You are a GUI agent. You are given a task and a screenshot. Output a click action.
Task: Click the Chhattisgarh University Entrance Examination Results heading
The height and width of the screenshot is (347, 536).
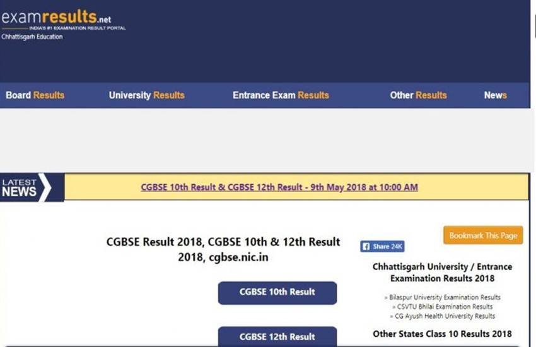pos(442,273)
